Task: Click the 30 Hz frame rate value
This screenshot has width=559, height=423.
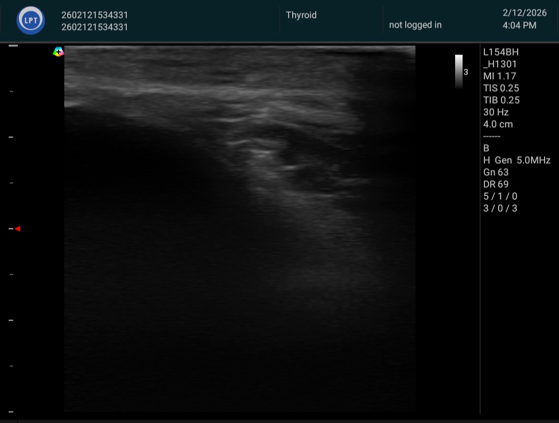Action: click(x=496, y=112)
